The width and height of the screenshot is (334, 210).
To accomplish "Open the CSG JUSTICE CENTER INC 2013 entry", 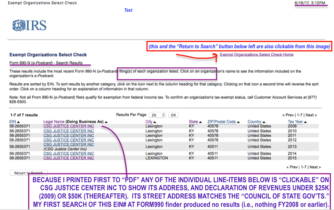I will 69,144.
